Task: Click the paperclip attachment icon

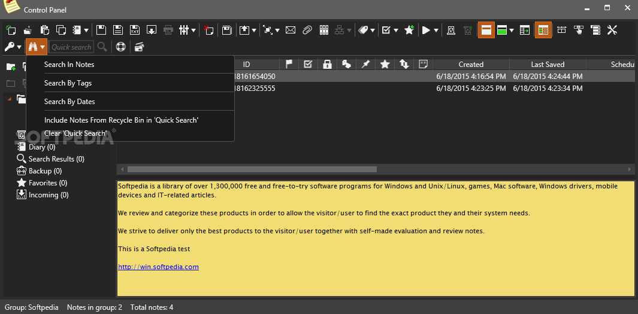Action: [307, 30]
